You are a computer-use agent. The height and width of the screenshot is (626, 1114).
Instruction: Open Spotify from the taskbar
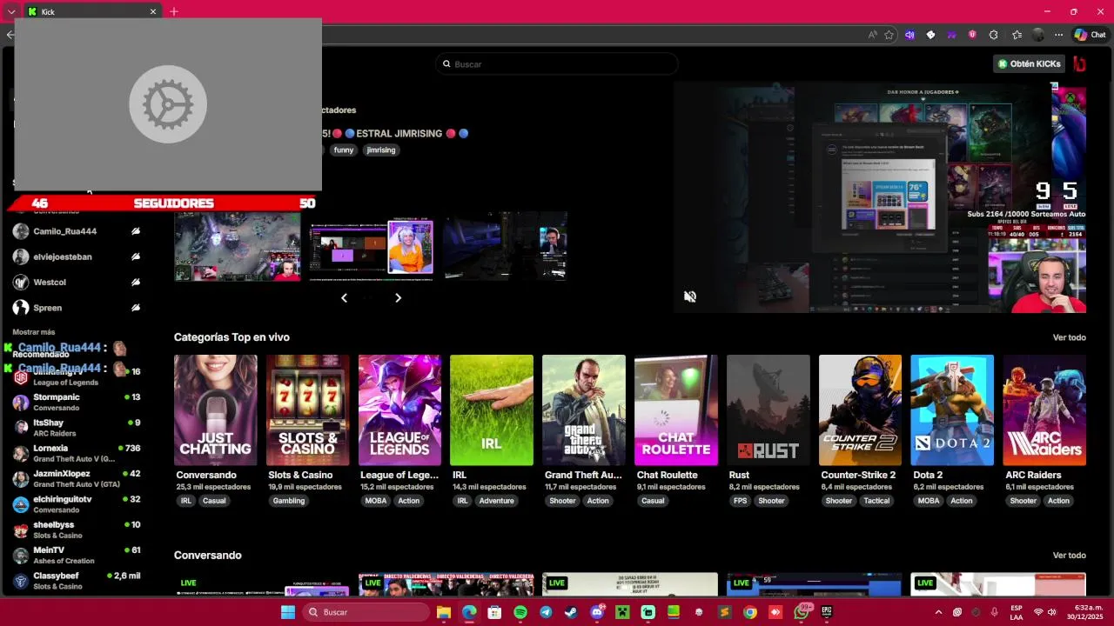pos(520,612)
